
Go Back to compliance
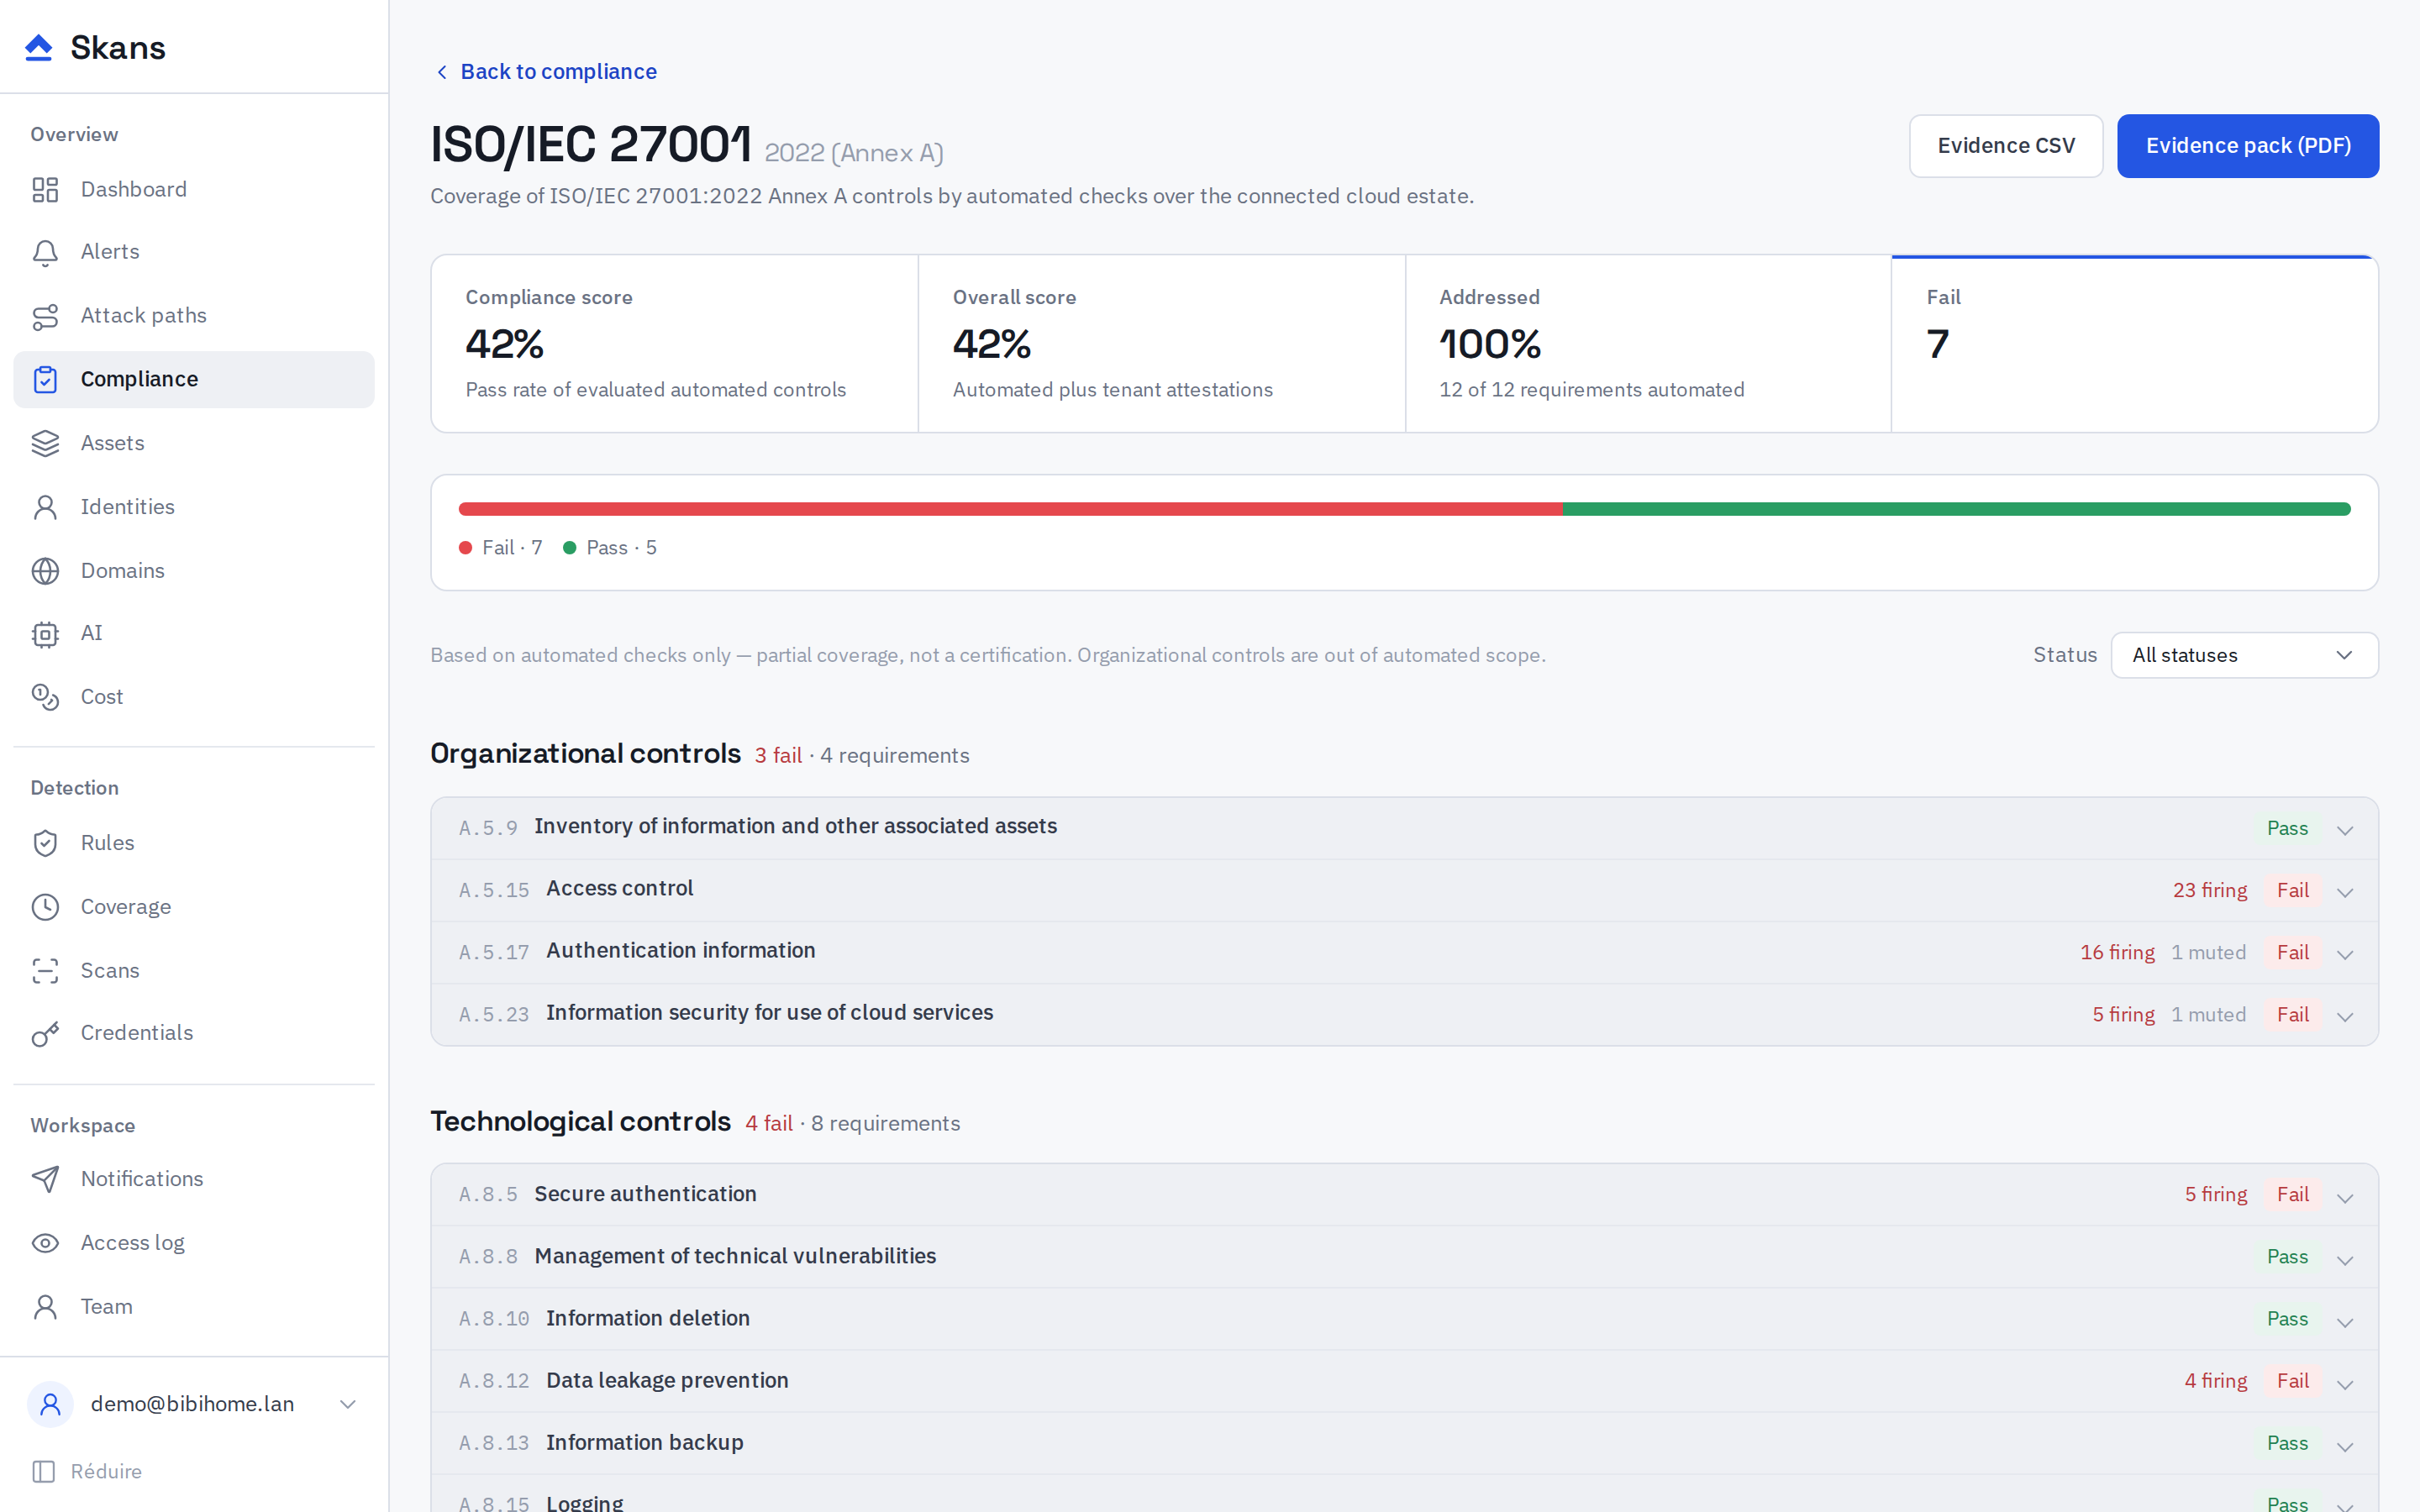tap(546, 72)
